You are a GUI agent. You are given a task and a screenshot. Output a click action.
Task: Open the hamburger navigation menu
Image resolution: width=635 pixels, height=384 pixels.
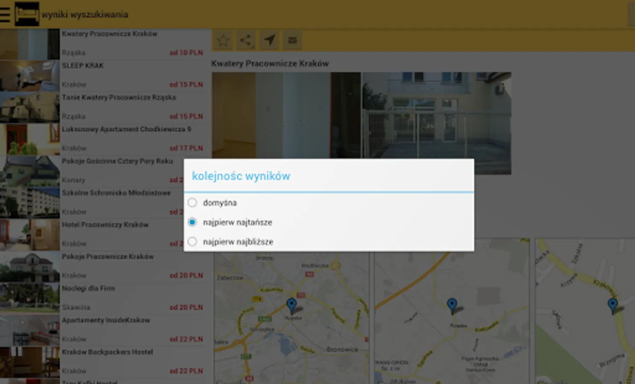(5, 14)
